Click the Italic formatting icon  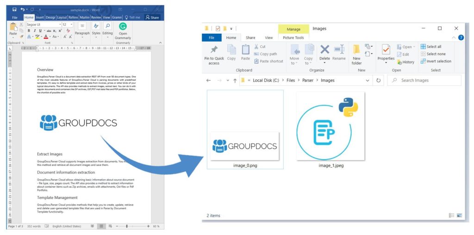35,31
